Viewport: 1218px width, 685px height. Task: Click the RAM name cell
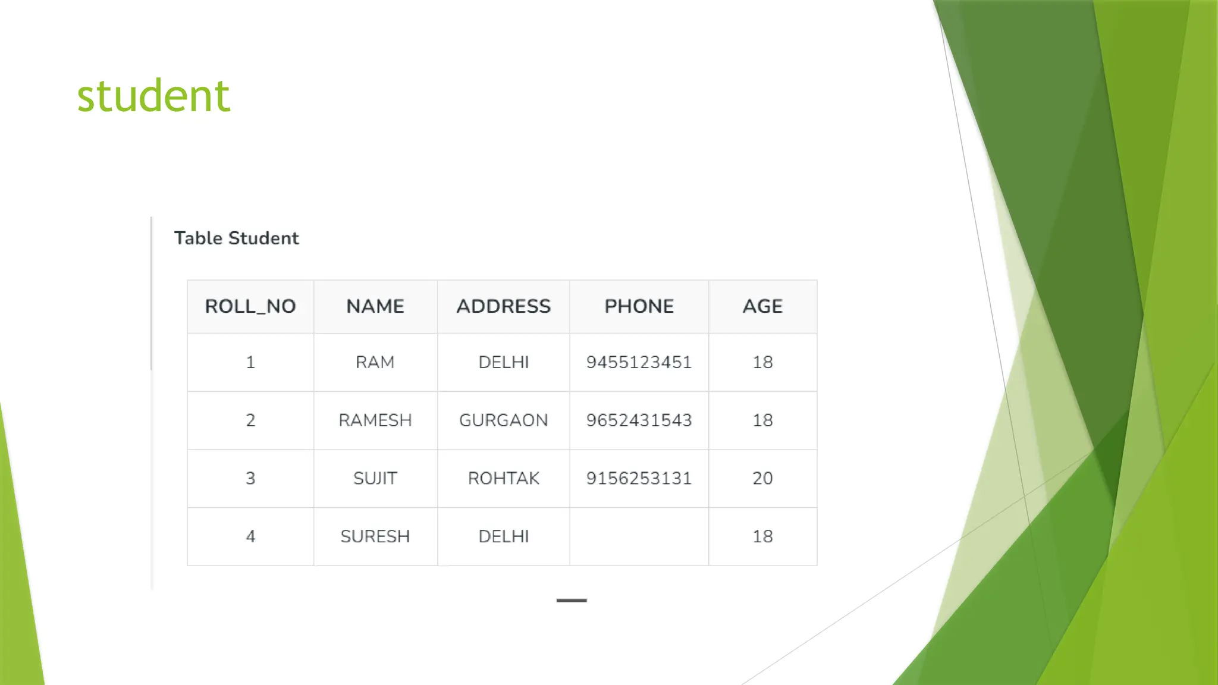pyautogui.click(x=375, y=362)
